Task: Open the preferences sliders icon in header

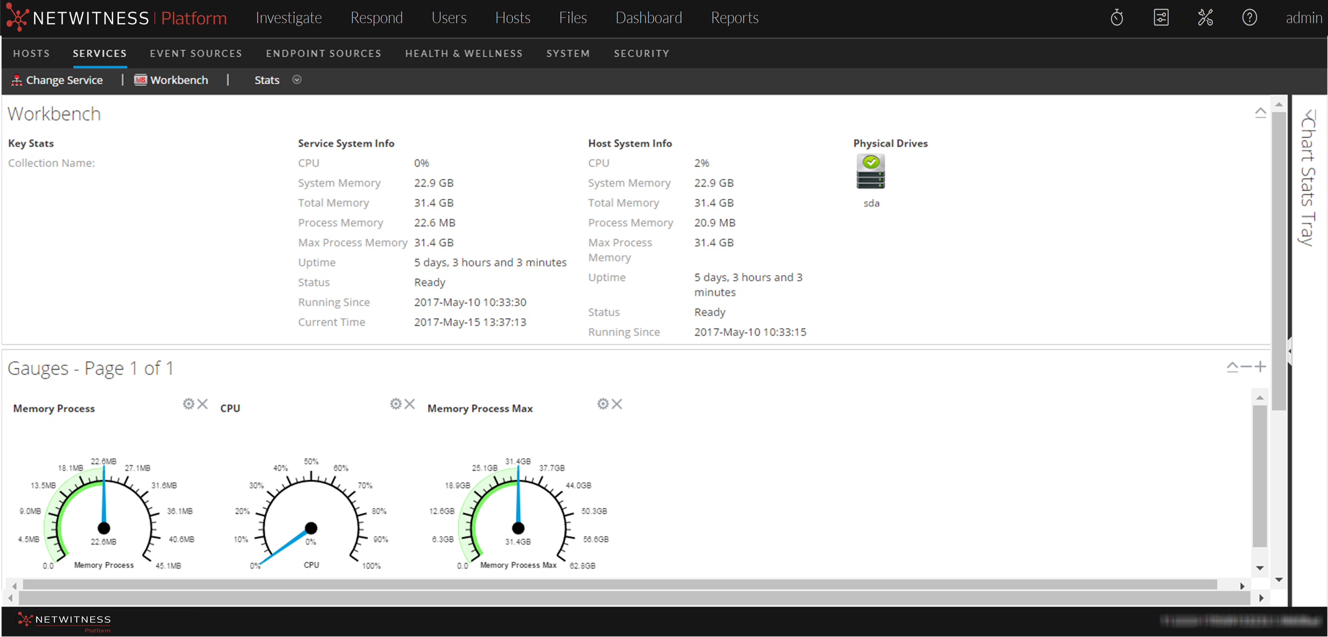Action: coord(1160,18)
